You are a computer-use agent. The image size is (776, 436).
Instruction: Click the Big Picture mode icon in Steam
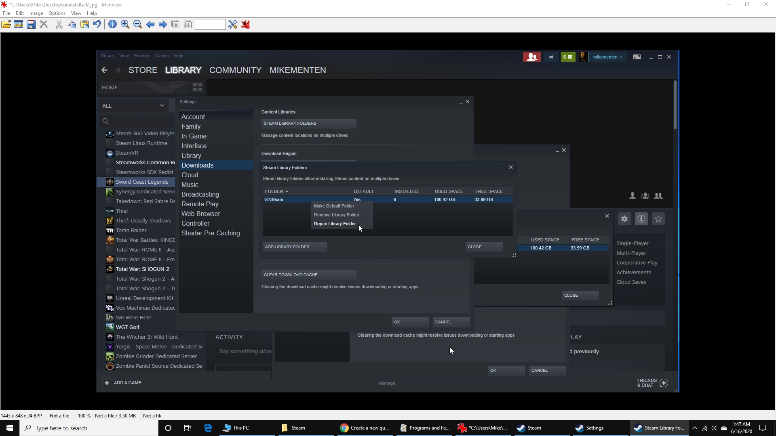pos(637,57)
